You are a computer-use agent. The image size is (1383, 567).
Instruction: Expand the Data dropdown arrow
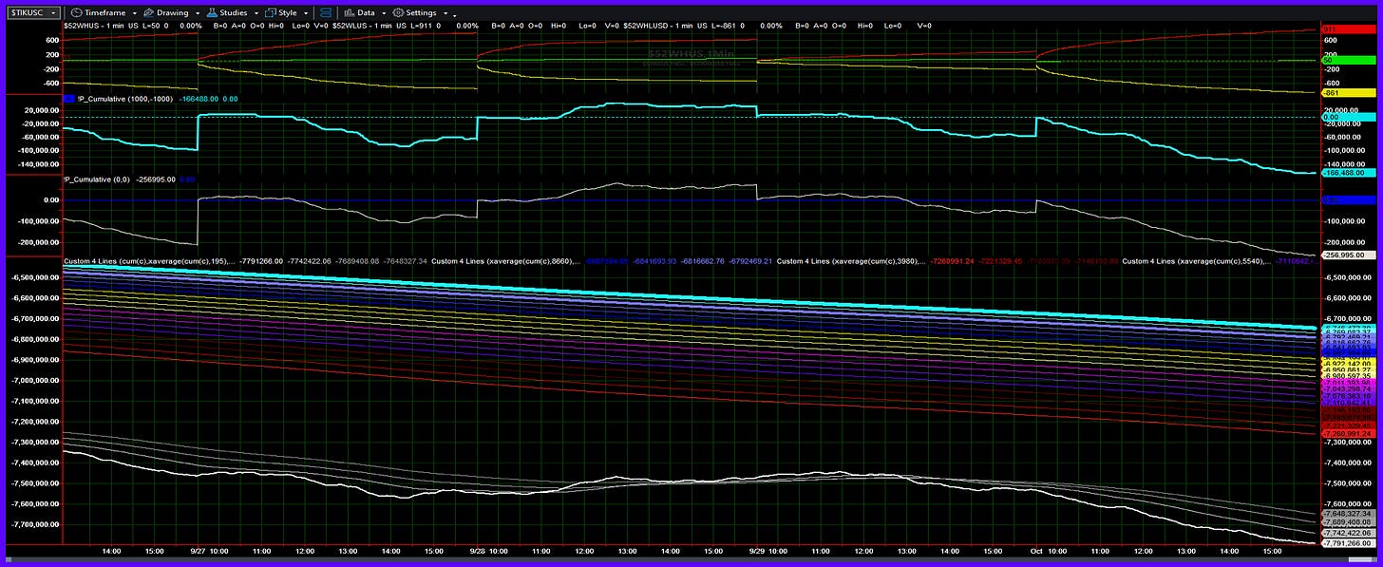point(383,13)
